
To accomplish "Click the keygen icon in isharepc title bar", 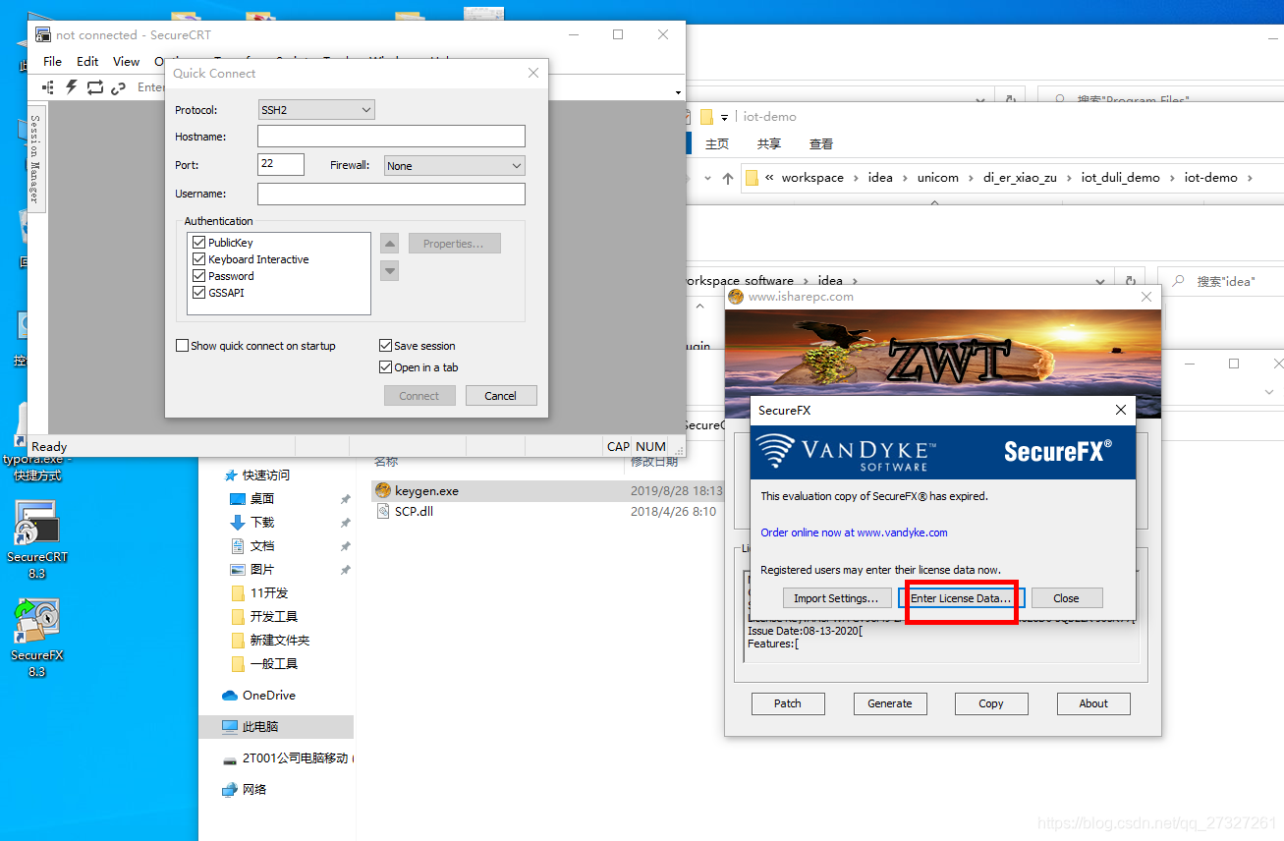I will click(x=736, y=296).
